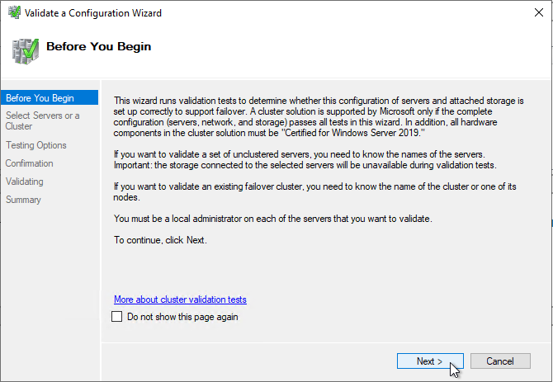Click the bold Before You Begin heading
This screenshot has height=382, width=553.
(x=98, y=47)
